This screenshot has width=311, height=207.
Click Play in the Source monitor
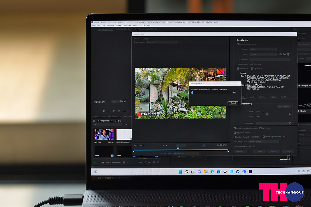coord(114,111)
